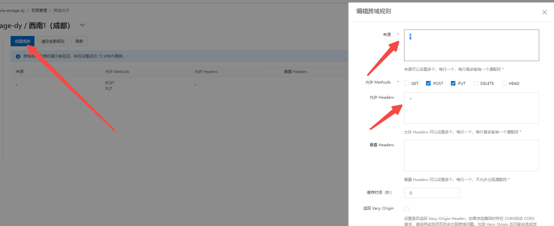Viewport: 554px width, 226px height.
Task: Toggle the 返回 Vary: Origin checkbox
Action: tap(406, 209)
